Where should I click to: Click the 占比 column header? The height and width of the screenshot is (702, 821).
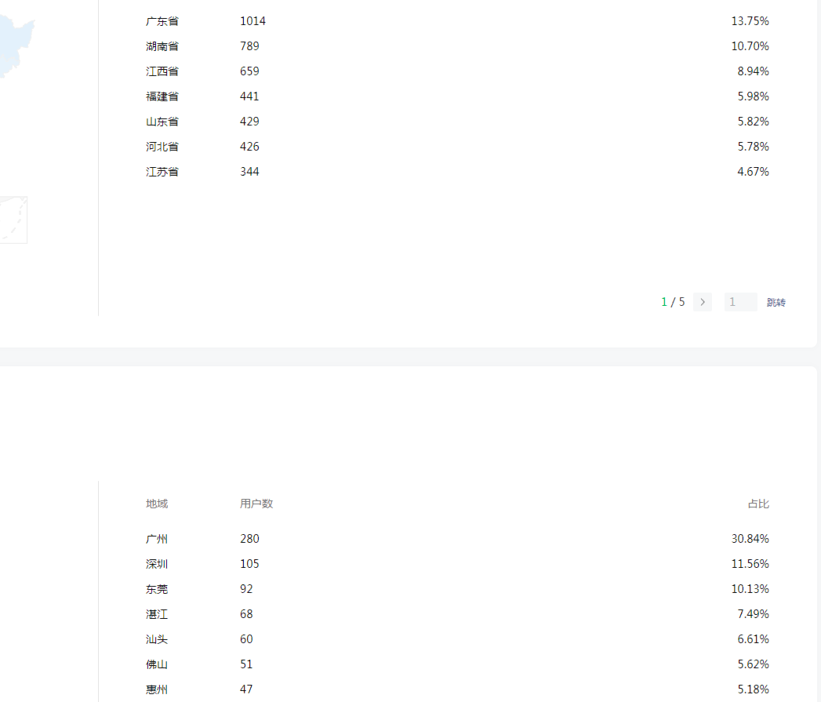coord(758,504)
